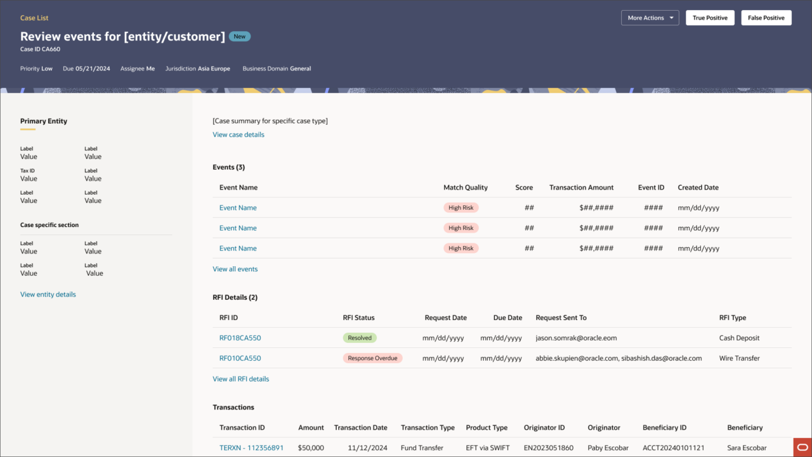812x457 pixels.
Task: Open View all RFI details link
Action: tap(241, 379)
